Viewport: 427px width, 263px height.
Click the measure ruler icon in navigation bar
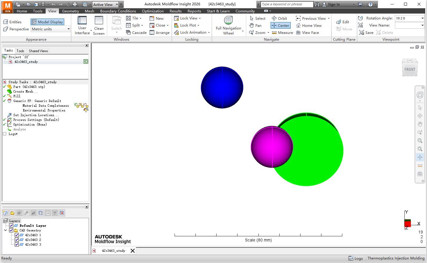[x=420, y=165]
